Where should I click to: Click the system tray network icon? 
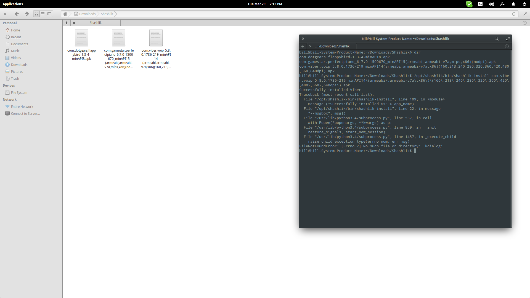[502, 4]
